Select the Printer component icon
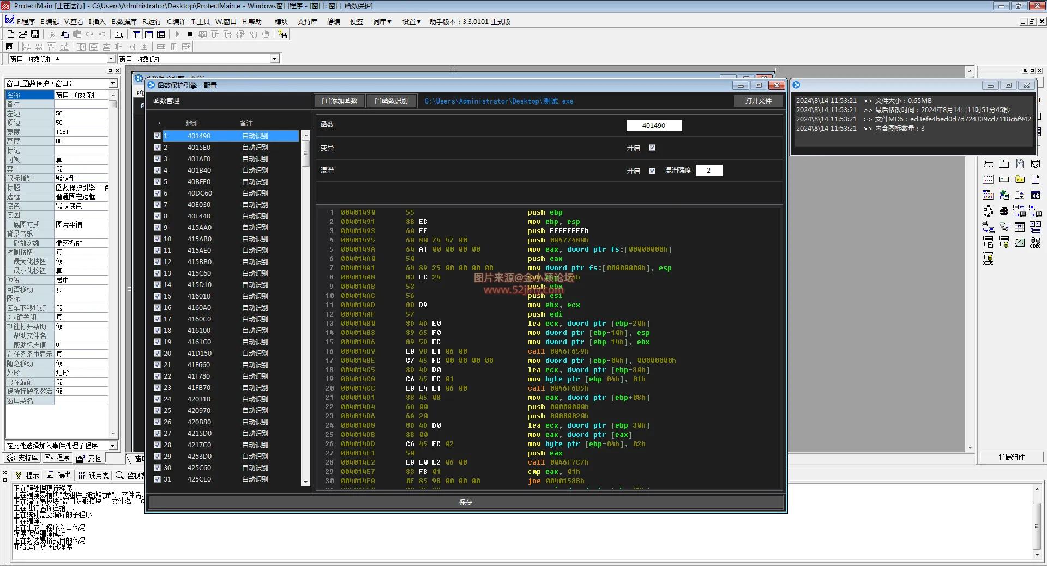1047x566 pixels. (1004, 211)
